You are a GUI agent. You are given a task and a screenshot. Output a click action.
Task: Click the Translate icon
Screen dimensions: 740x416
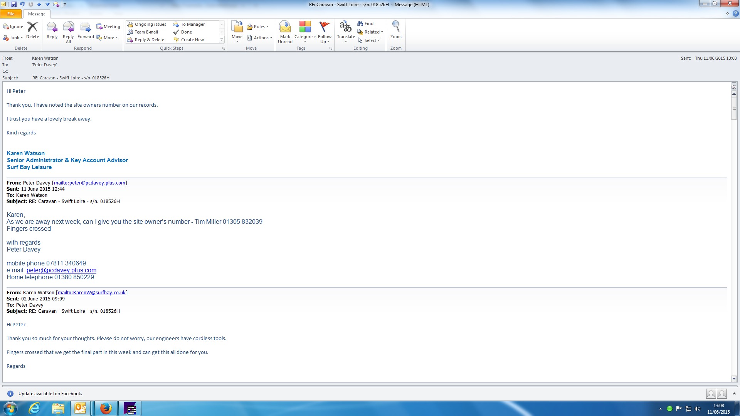point(345,27)
